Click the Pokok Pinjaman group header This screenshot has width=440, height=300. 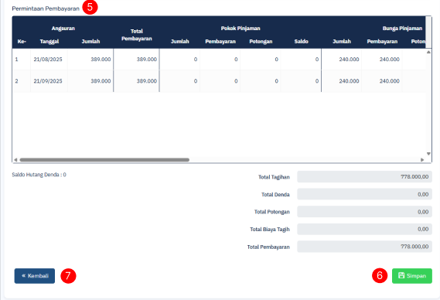pyautogui.click(x=240, y=29)
